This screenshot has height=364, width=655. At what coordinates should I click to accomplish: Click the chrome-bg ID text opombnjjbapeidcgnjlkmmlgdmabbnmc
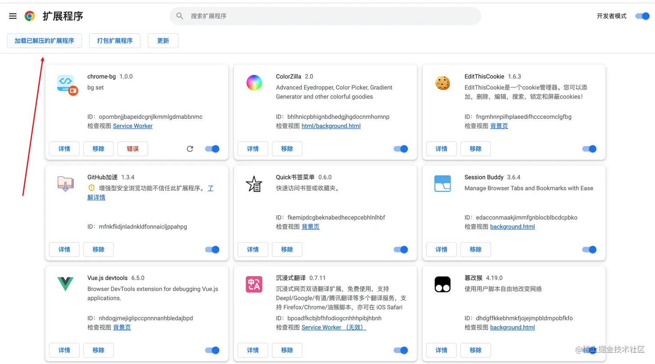tap(151, 117)
